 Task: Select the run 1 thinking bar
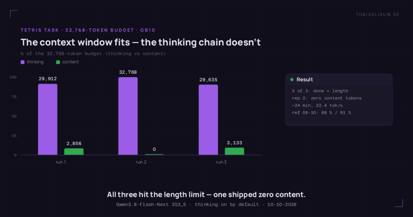point(48,119)
